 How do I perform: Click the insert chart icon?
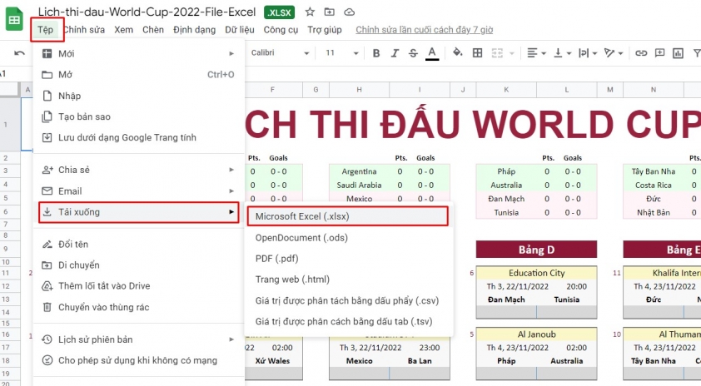pos(679,53)
